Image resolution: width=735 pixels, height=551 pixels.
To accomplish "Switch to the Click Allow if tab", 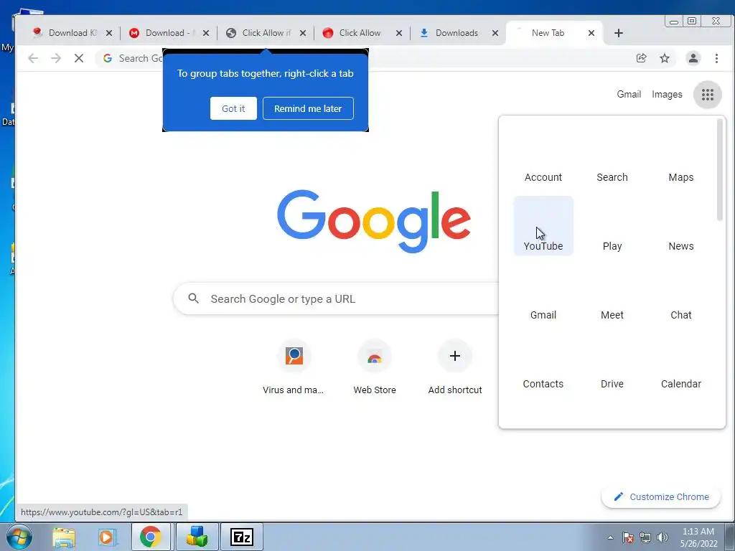I will point(264,33).
